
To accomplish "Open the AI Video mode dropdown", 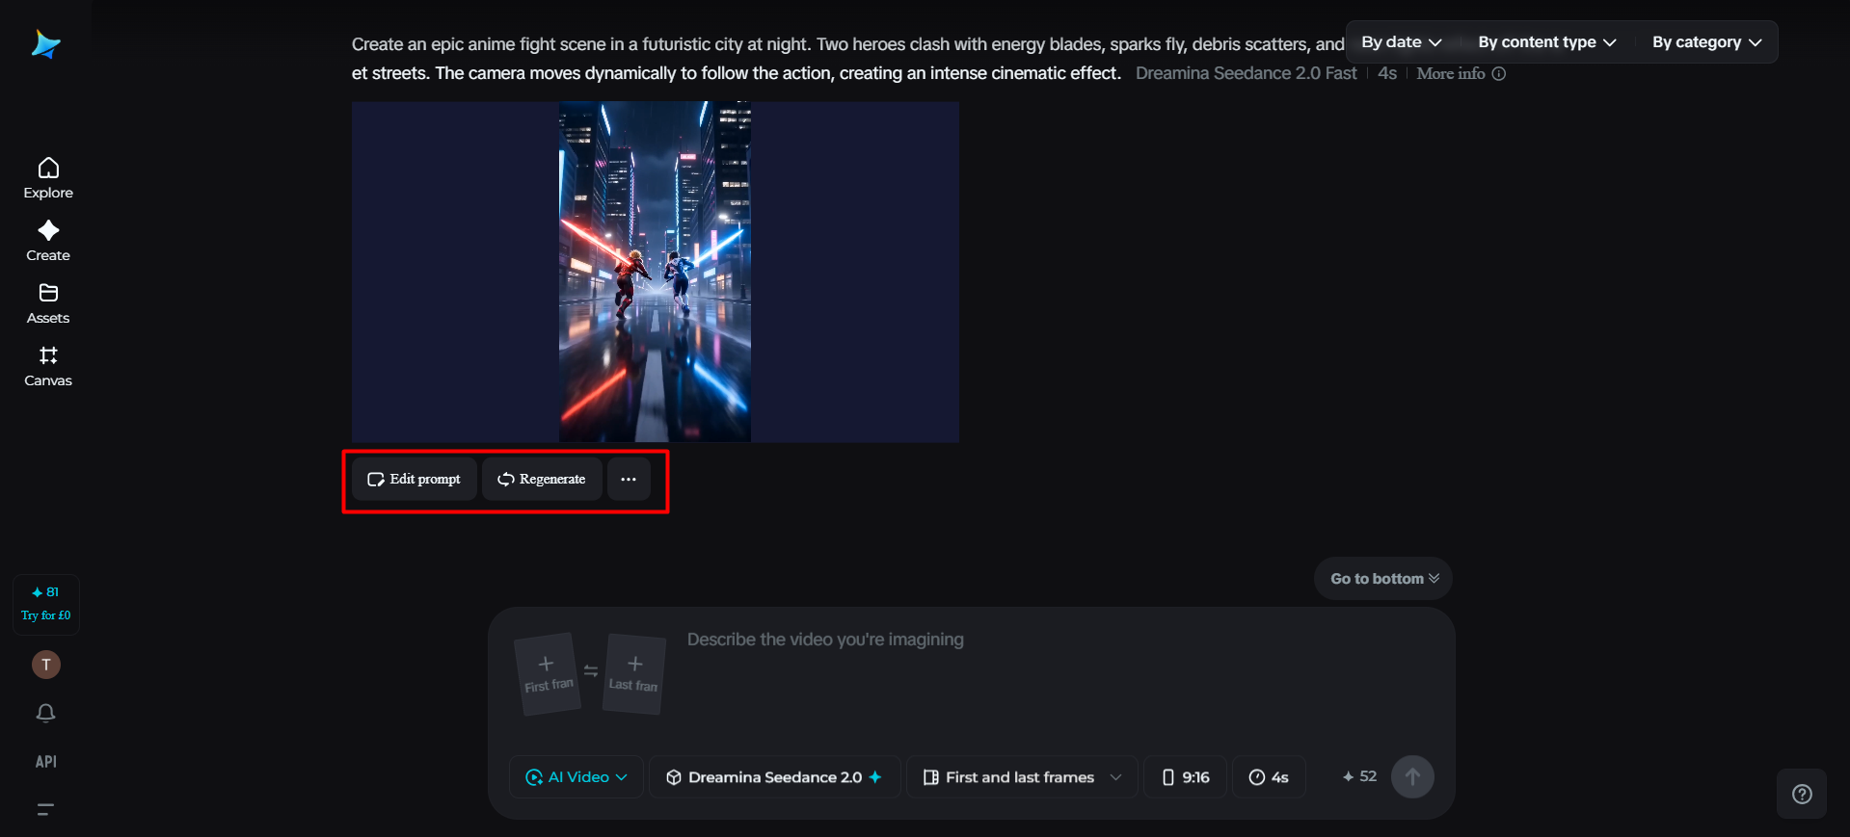I will click(x=576, y=777).
